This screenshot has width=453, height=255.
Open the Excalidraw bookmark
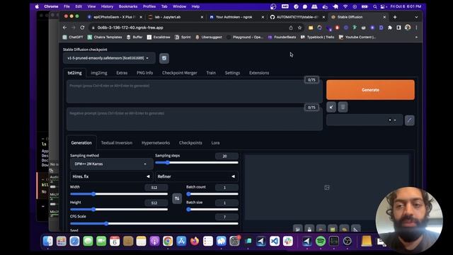point(159,37)
